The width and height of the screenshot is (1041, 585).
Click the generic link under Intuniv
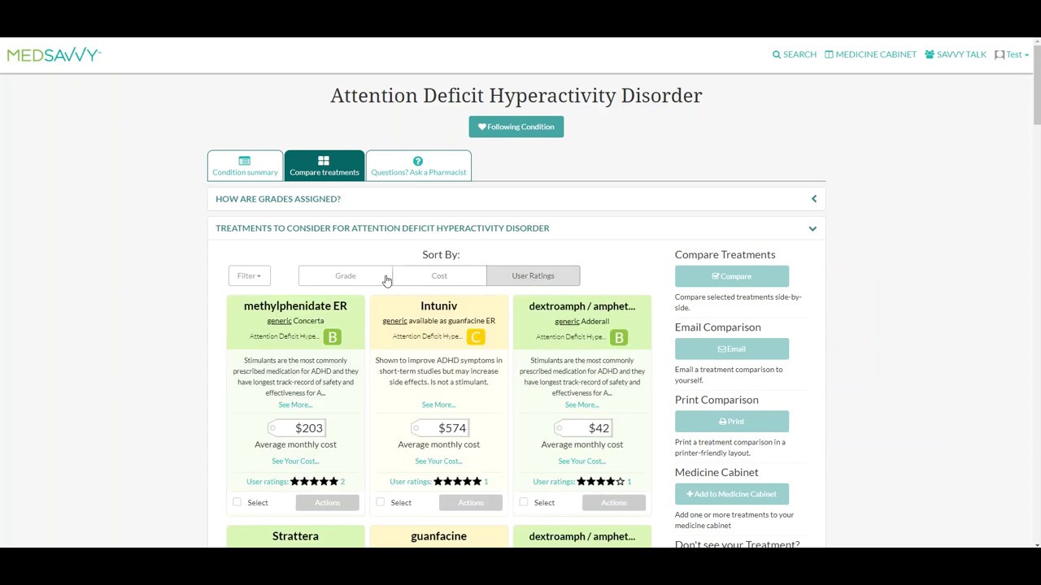(x=394, y=321)
